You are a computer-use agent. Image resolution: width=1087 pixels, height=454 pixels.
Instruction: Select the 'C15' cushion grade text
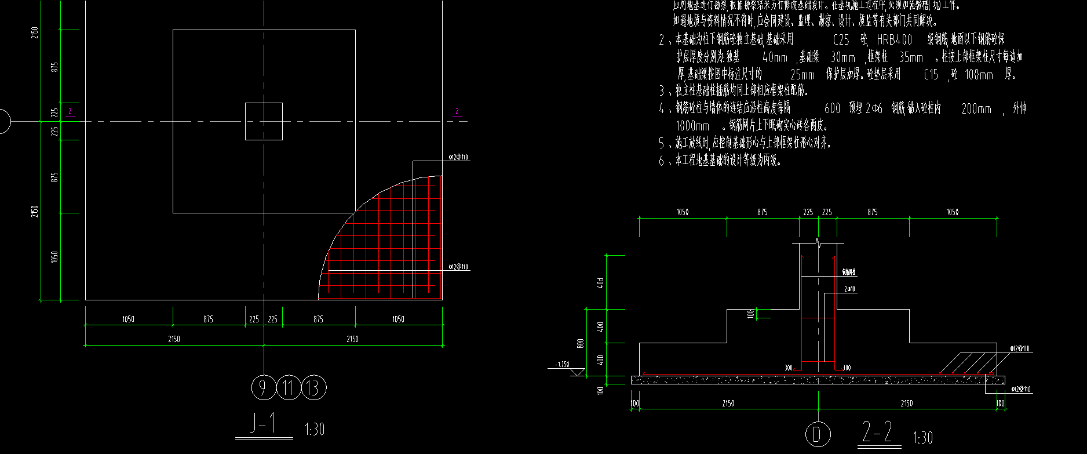[931, 75]
